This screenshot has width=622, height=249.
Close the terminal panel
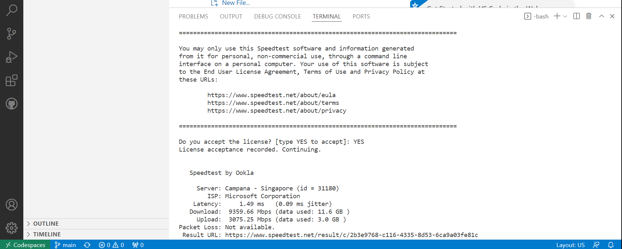tap(612, 16)
